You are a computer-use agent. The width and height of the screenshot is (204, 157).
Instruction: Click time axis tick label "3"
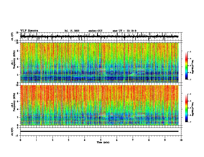click(69, 140)
